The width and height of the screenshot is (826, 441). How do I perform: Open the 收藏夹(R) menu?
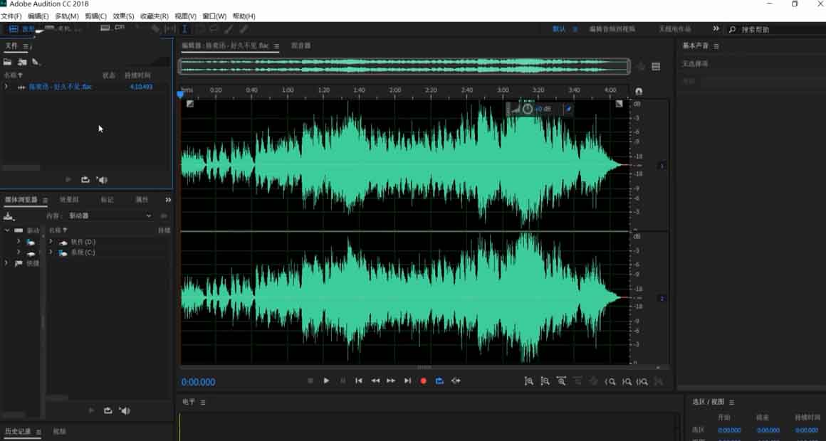[x=155, y=16]
